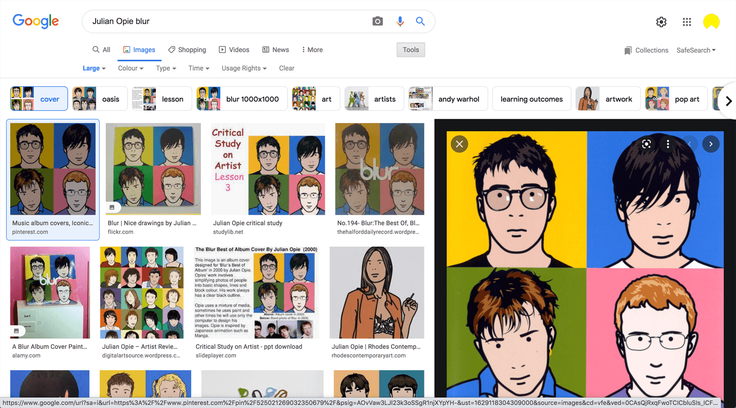
Task: Switch to the All results tab
Action: click(x=102, y=50)
